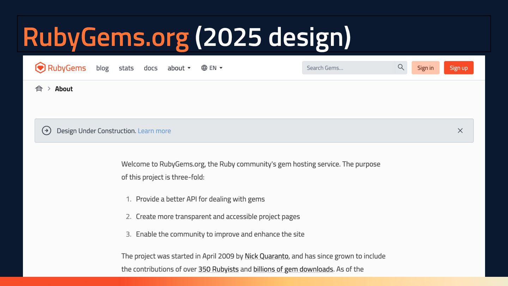The width and height of the screenshot is (508, 286).
Task: Click the Sign in button
Action: pyautogui.click(x=425, y=68)
